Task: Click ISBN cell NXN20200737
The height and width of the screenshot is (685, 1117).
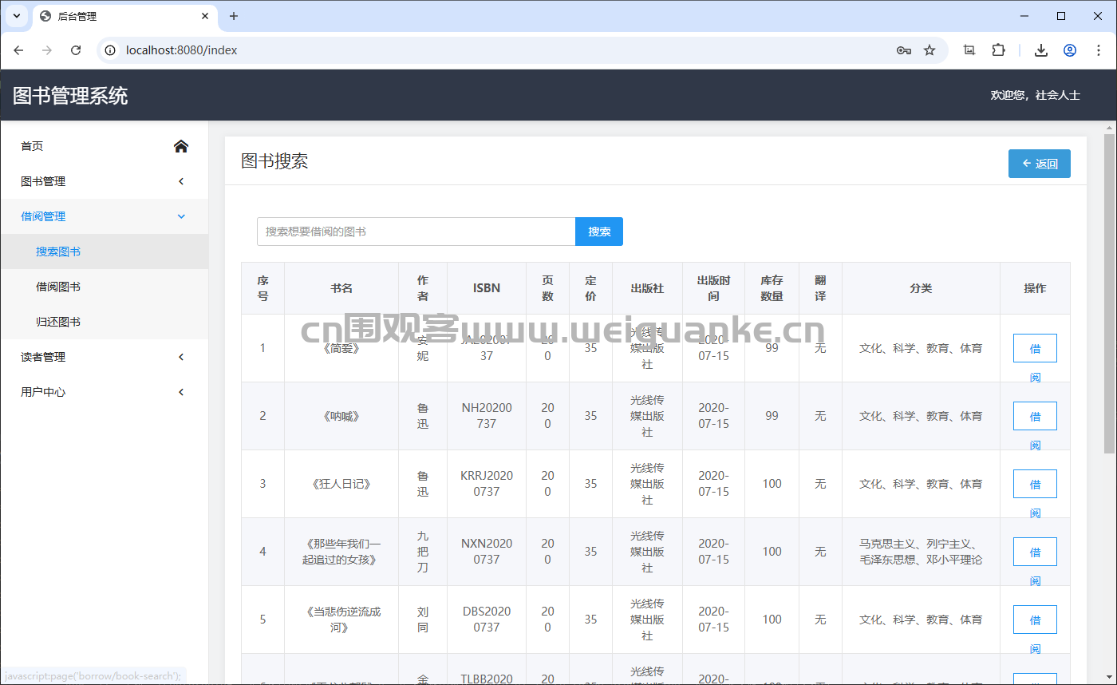Action: (487, 552)
